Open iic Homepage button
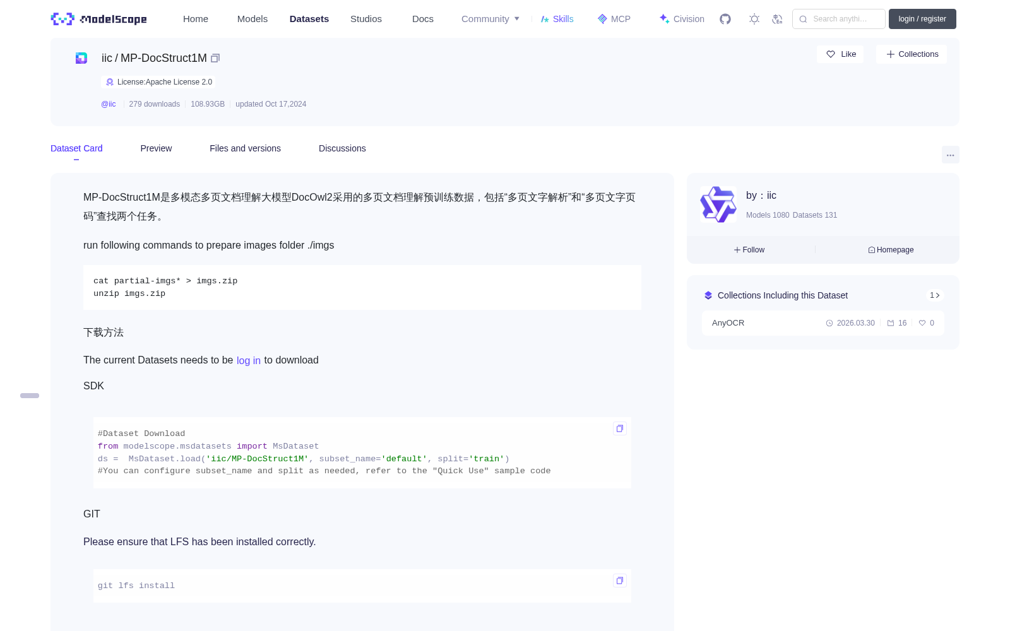The width and height of the screenshot is (1010, 631). pos(891,250)
